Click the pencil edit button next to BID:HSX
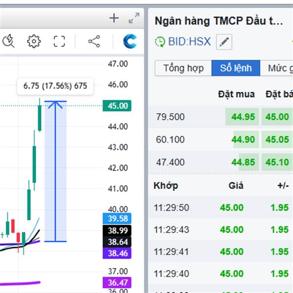Image resolution: width=293 pixels, height=293 pixels. [224, 42]
